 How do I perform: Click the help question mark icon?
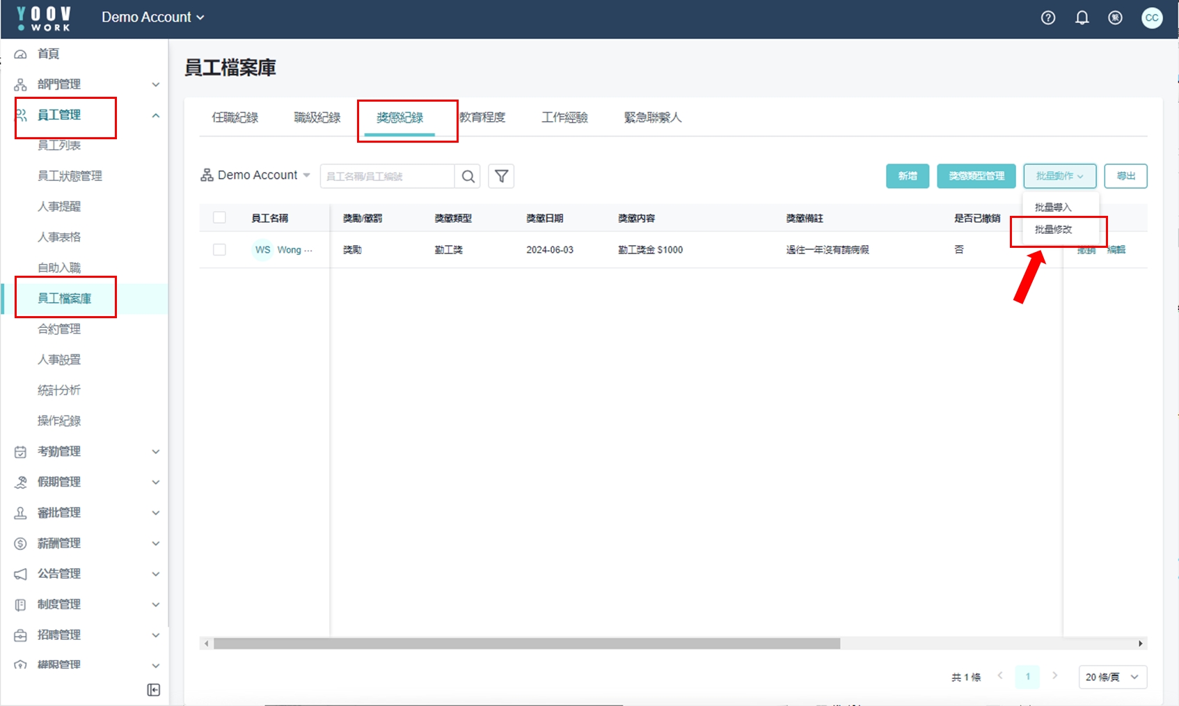click(x=1047, y=18)
